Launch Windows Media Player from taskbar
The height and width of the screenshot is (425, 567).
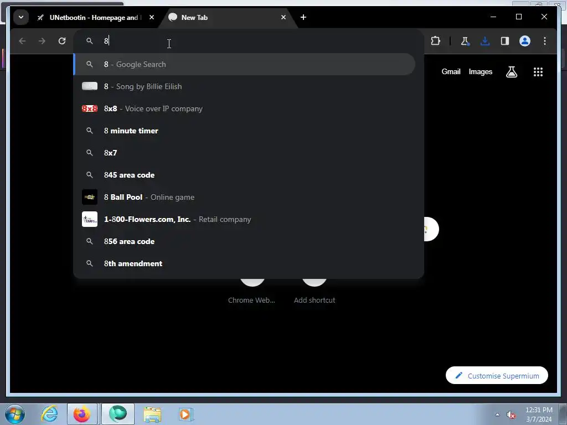[x=185, y=414]
